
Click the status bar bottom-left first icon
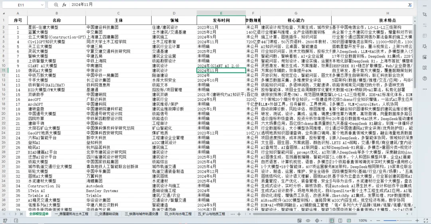[x=5, y=220]
